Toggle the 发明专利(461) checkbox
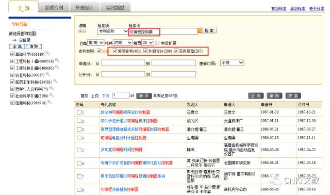330x195 pixels. point(114,51)
